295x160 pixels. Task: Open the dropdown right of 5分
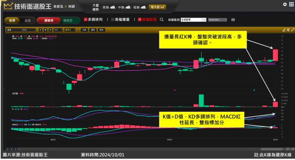point(70,30)
